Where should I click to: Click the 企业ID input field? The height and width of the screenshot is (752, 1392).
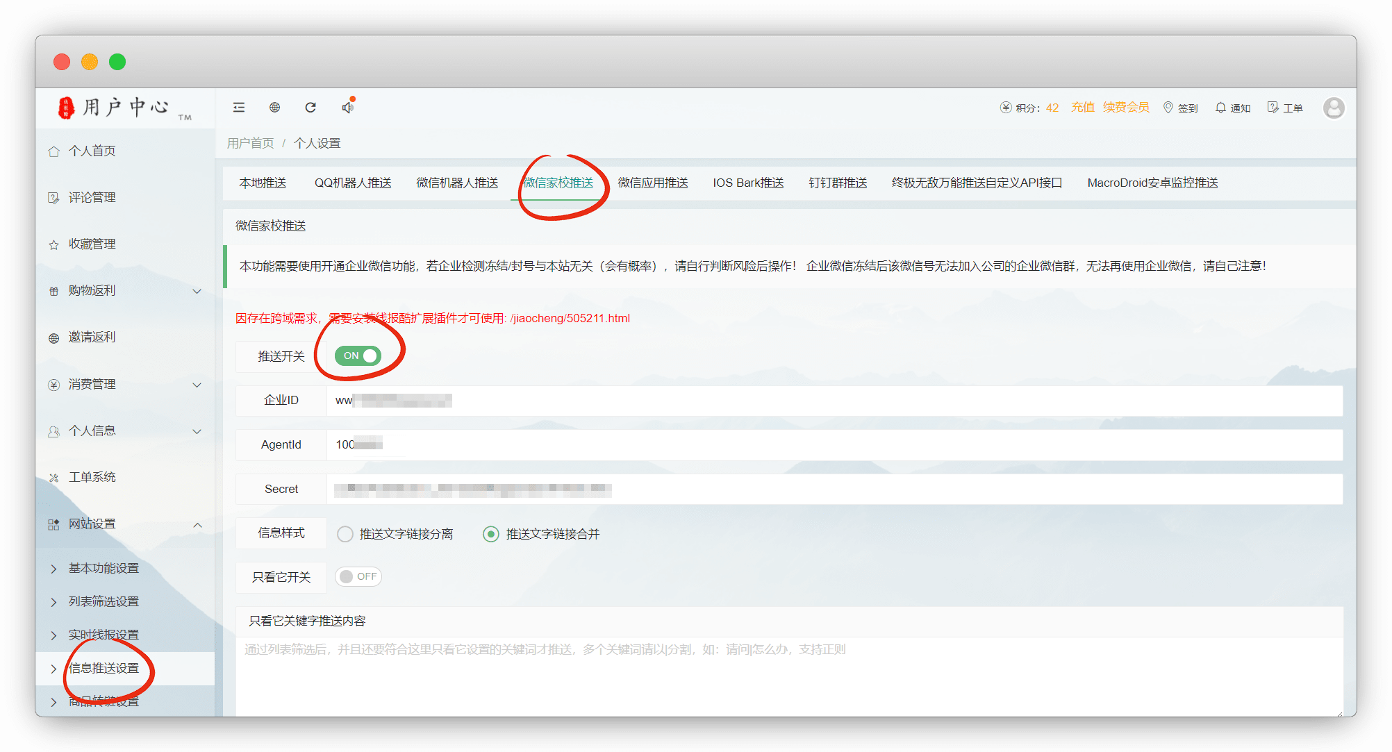[834, 401]
